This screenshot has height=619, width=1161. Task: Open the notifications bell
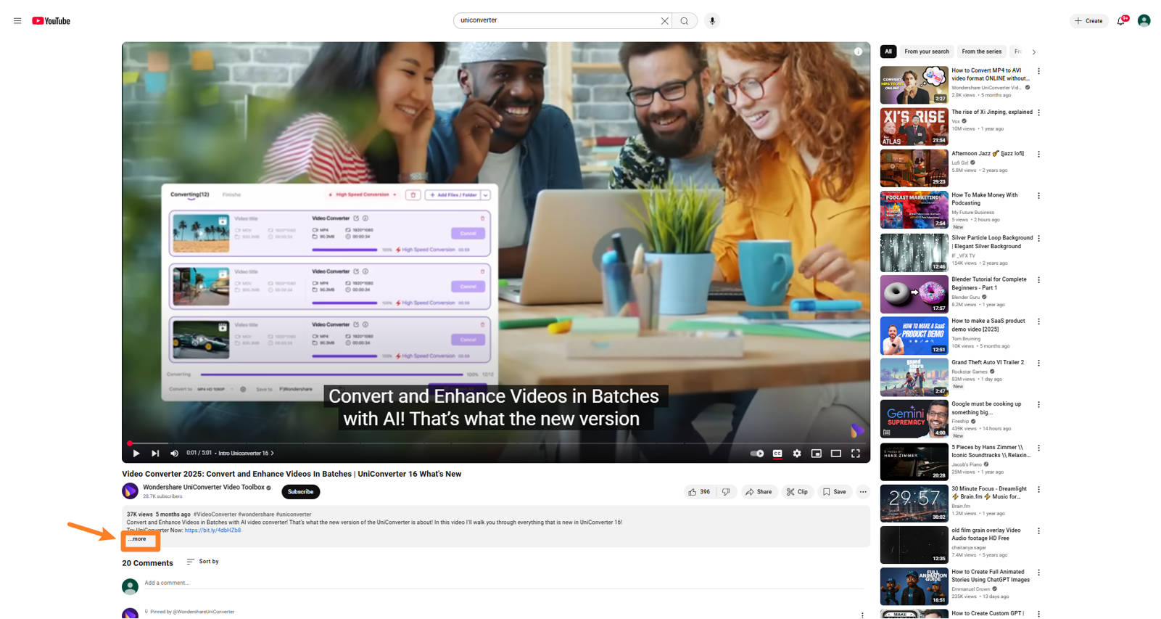1121,21
